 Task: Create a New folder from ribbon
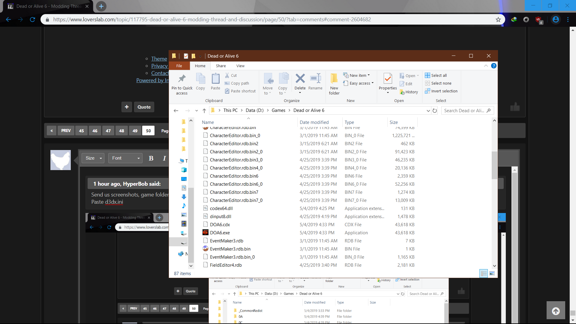334,84
